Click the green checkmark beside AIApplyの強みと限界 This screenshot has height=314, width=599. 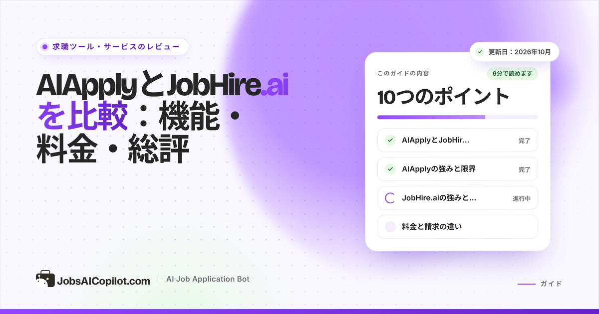[391, 169]
